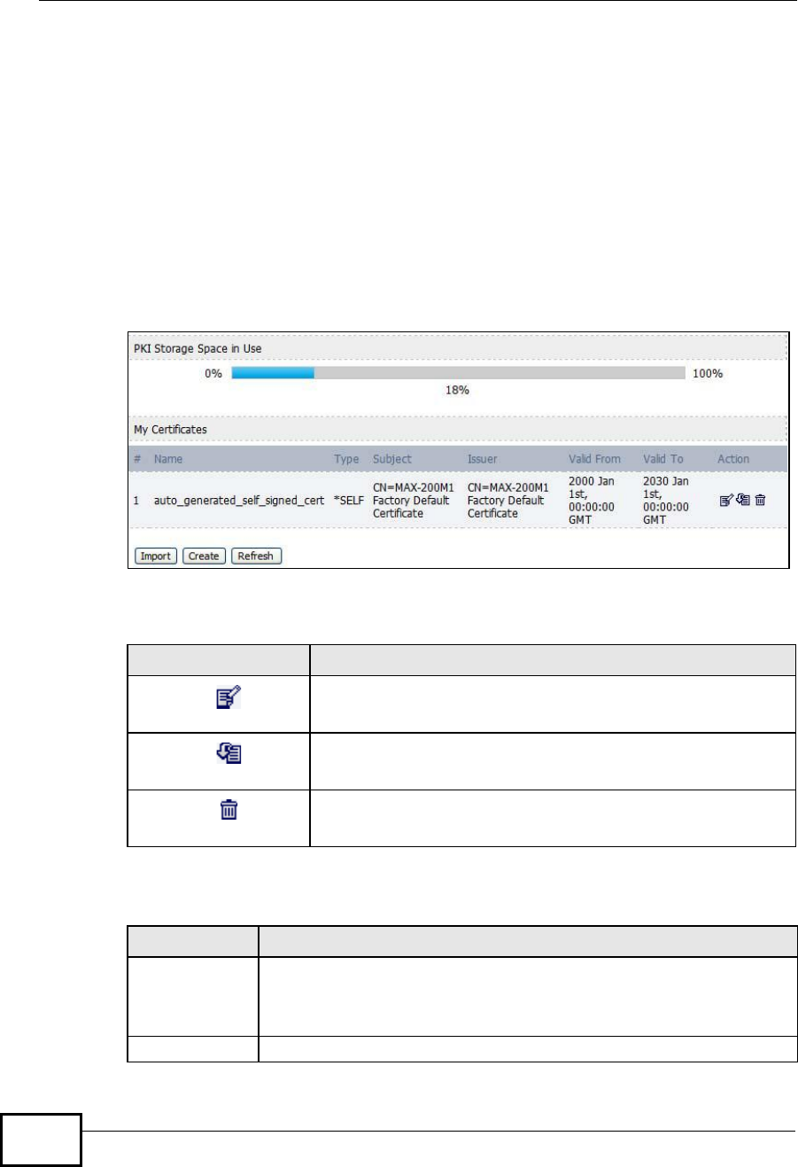798x1167 pixels.
Task: Click the trash icon in the certificate row's Action column
Action: coord(760,501)
